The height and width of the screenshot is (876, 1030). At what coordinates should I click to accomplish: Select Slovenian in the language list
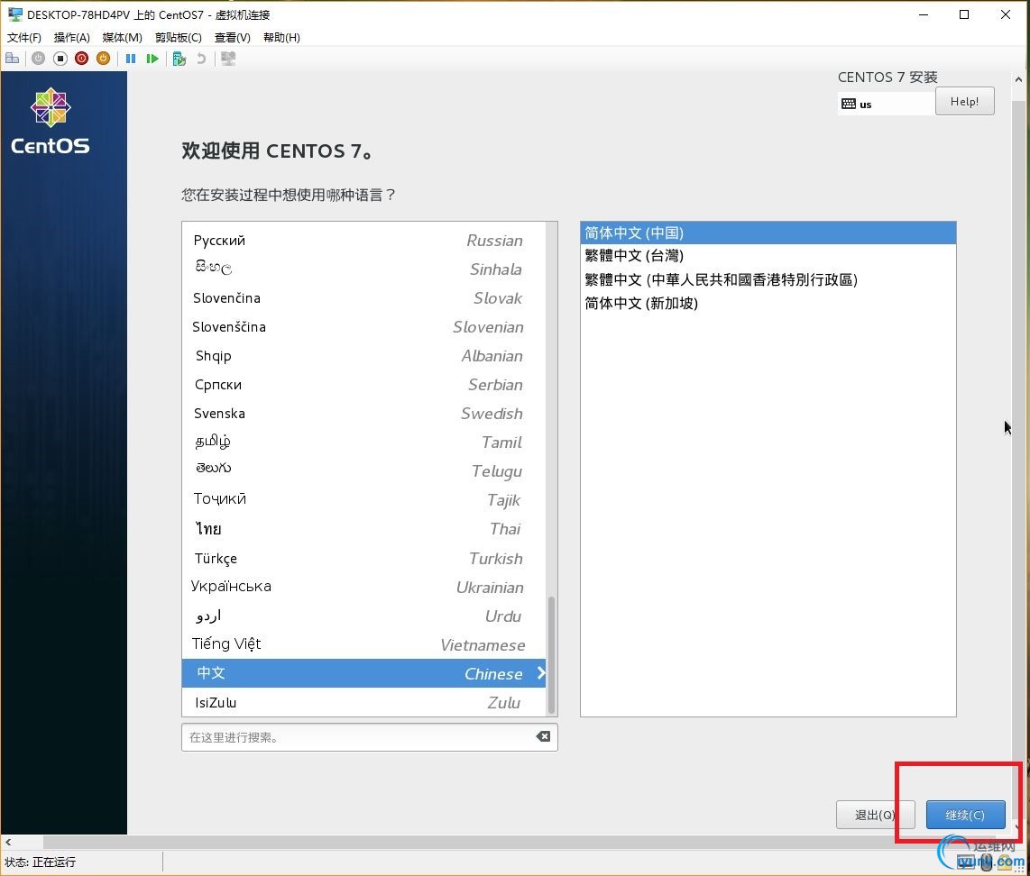pos(363,327)
